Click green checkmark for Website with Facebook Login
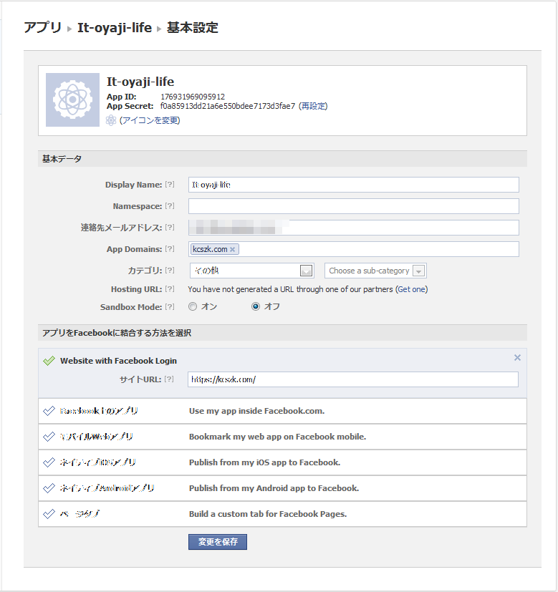Screen dimensions: 558x592 (x=49, y=361)
